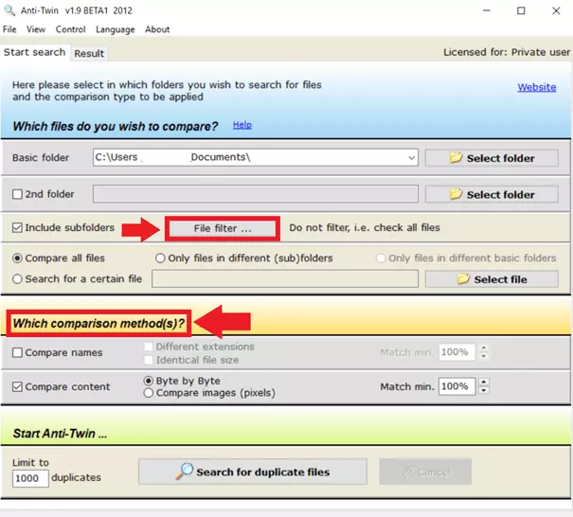Viewport: 573px width, 517px height.
Task: Select Only files in different basic folders
Action: (381, 258)
